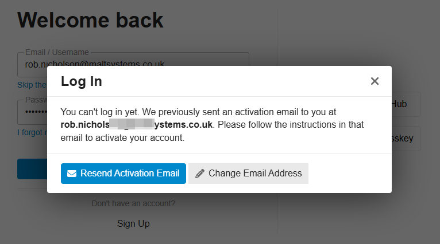Screen dimensions: 440x244
Task: Follow the 'I forgot' password link
Action: [32, 132]
